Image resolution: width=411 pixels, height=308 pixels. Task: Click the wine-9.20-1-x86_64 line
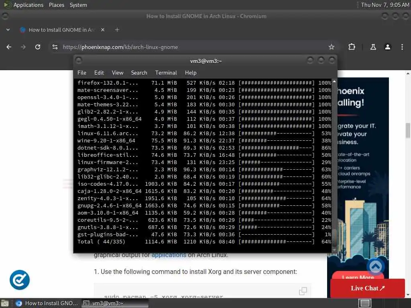pyautogui.click(x=204, y=141)
